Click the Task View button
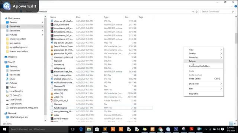Screen dimensions: 238x133 73,129
